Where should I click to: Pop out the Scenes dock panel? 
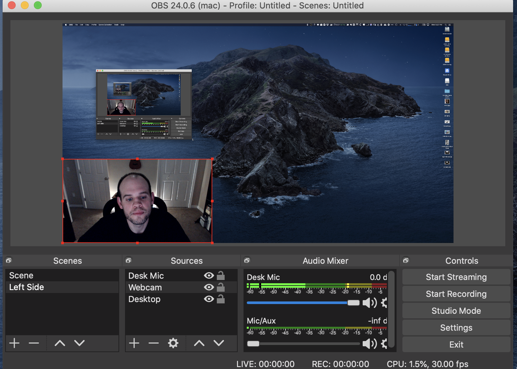tap(9, 261)
